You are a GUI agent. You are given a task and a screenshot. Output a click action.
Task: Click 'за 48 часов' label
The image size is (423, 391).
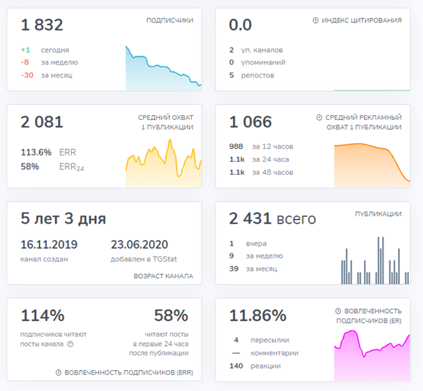point(273,172)
